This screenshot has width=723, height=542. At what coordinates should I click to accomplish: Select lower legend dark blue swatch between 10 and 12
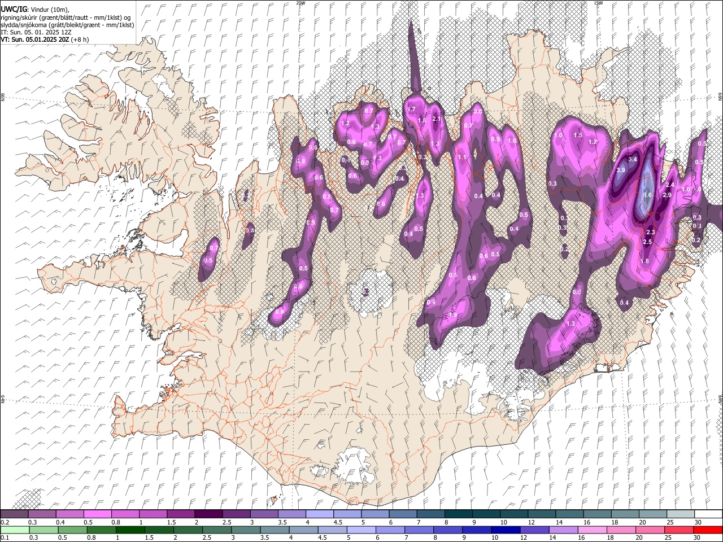click(x=505, y=530)
